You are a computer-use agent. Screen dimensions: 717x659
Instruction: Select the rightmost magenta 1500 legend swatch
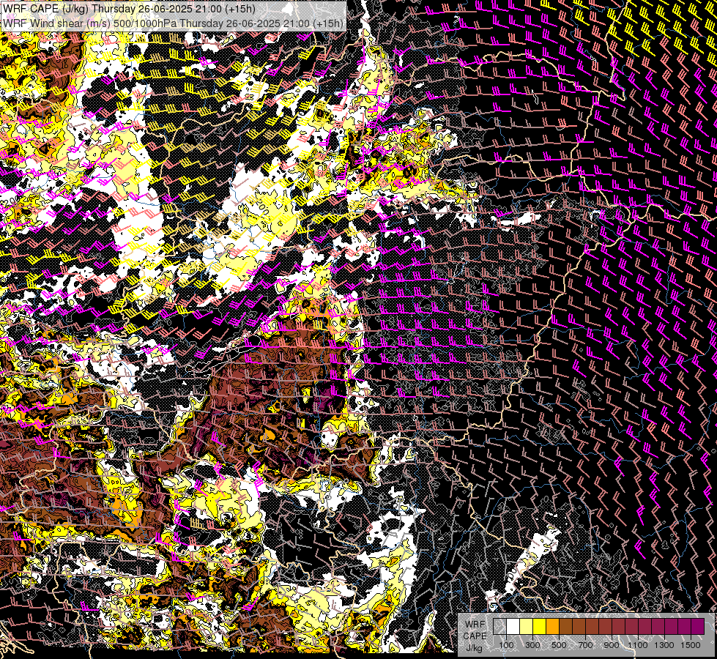pos(698,627)
